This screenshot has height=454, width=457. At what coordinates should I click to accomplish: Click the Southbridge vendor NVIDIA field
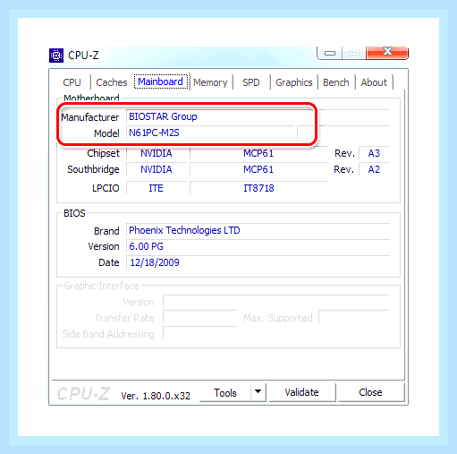pos(157,169)
